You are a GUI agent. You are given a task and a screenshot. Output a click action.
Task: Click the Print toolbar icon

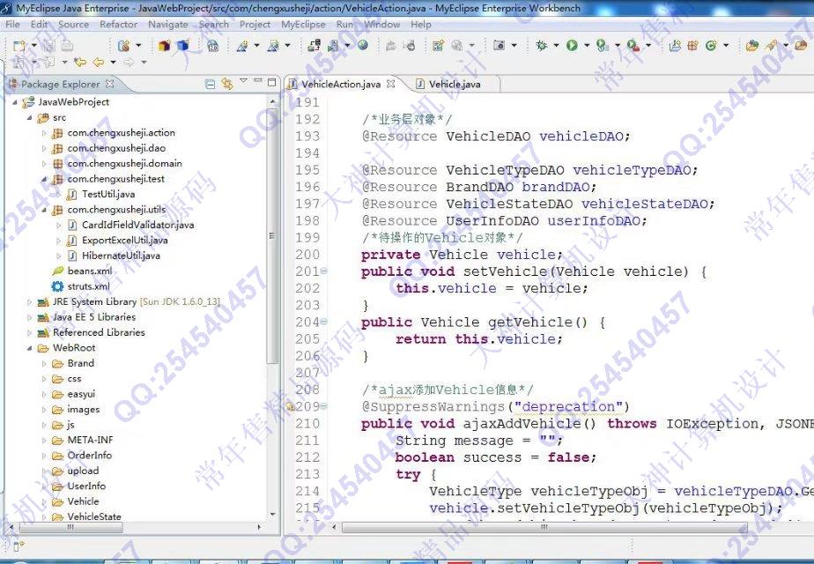(67, 46)
